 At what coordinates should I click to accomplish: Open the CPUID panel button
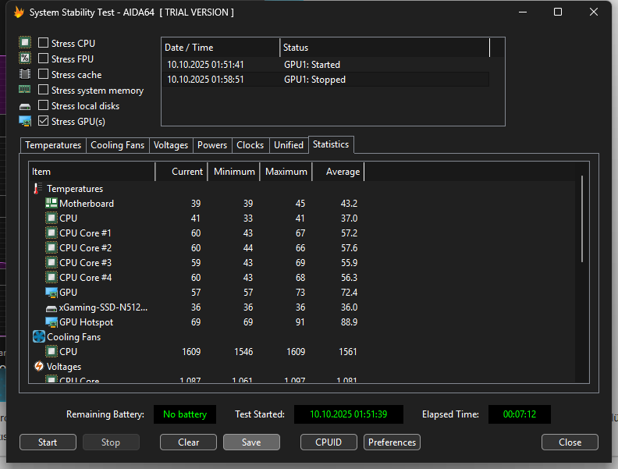(329, 442)
